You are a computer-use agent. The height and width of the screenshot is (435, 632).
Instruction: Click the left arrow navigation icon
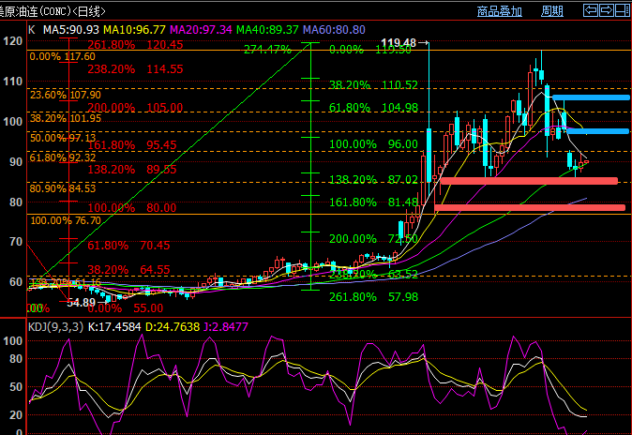(x=591, y=12)
